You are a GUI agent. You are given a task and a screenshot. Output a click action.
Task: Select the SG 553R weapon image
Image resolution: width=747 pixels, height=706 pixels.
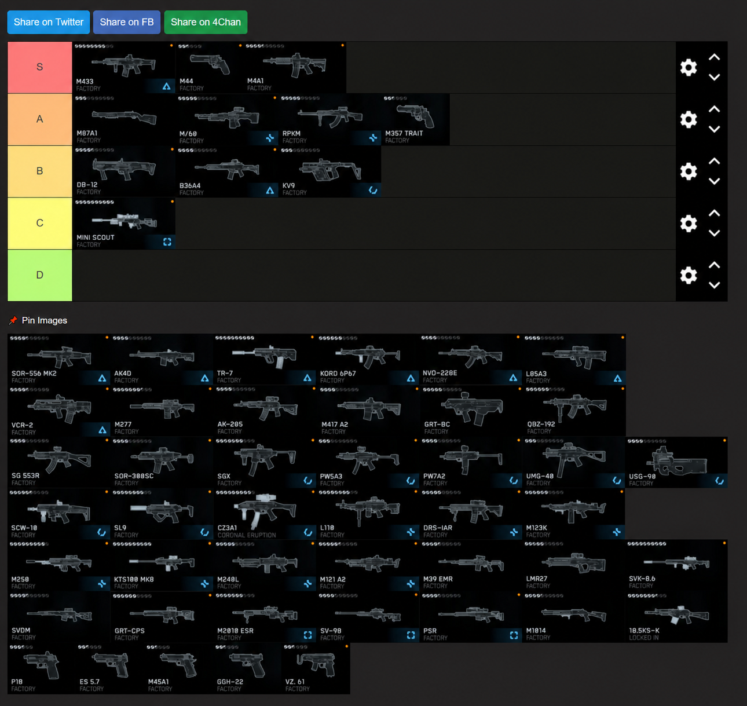coord(59,462)
